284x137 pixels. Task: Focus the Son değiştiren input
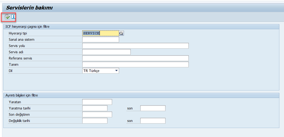pyautogui.click(x=97, y=115)
